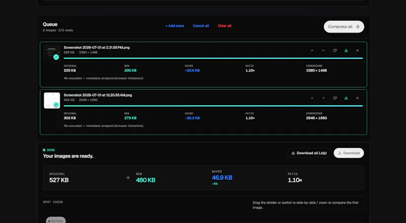Remove the 2.31.55 PM screenshot from queue
The image size is (406, 223).
357,51
